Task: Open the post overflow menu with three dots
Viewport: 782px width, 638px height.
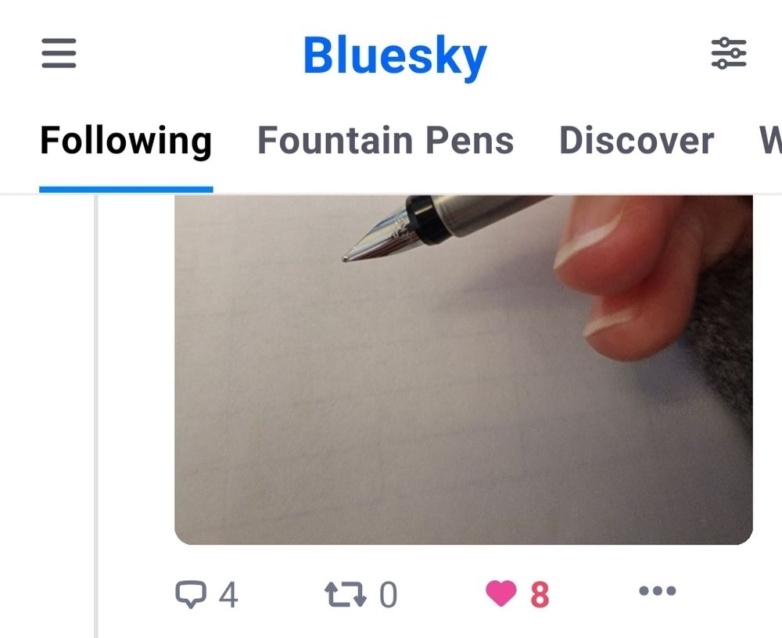Action: point(657,592)
